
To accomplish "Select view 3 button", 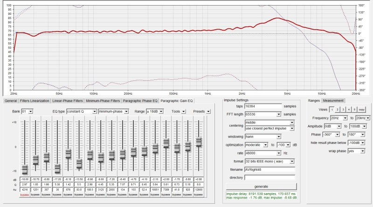I will click(343, 110).
